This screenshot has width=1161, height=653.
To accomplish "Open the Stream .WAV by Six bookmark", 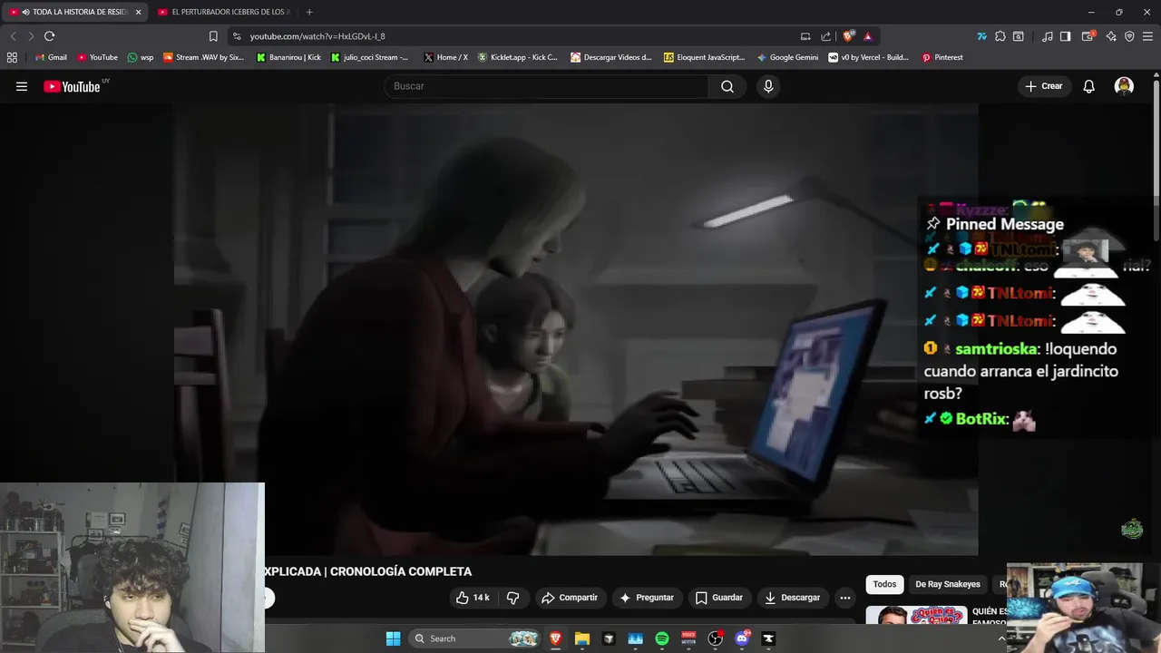I will (204, 57).
